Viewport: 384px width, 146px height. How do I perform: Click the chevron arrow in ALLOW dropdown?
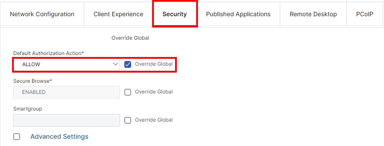pyautogui.click(x=116, y=64)
